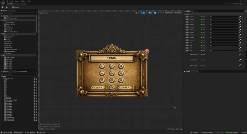This screenshot has width=247, height=134.
Task: Toggle visibility eye for Canvas Panel row
Action: tap(36, 78)
